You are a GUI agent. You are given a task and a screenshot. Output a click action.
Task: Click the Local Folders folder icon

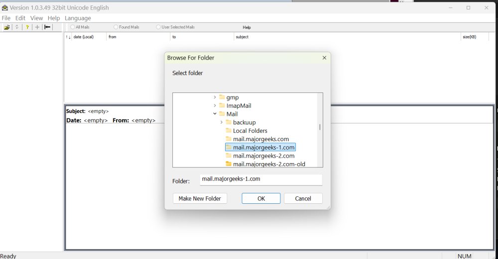(x=229, y=130)
